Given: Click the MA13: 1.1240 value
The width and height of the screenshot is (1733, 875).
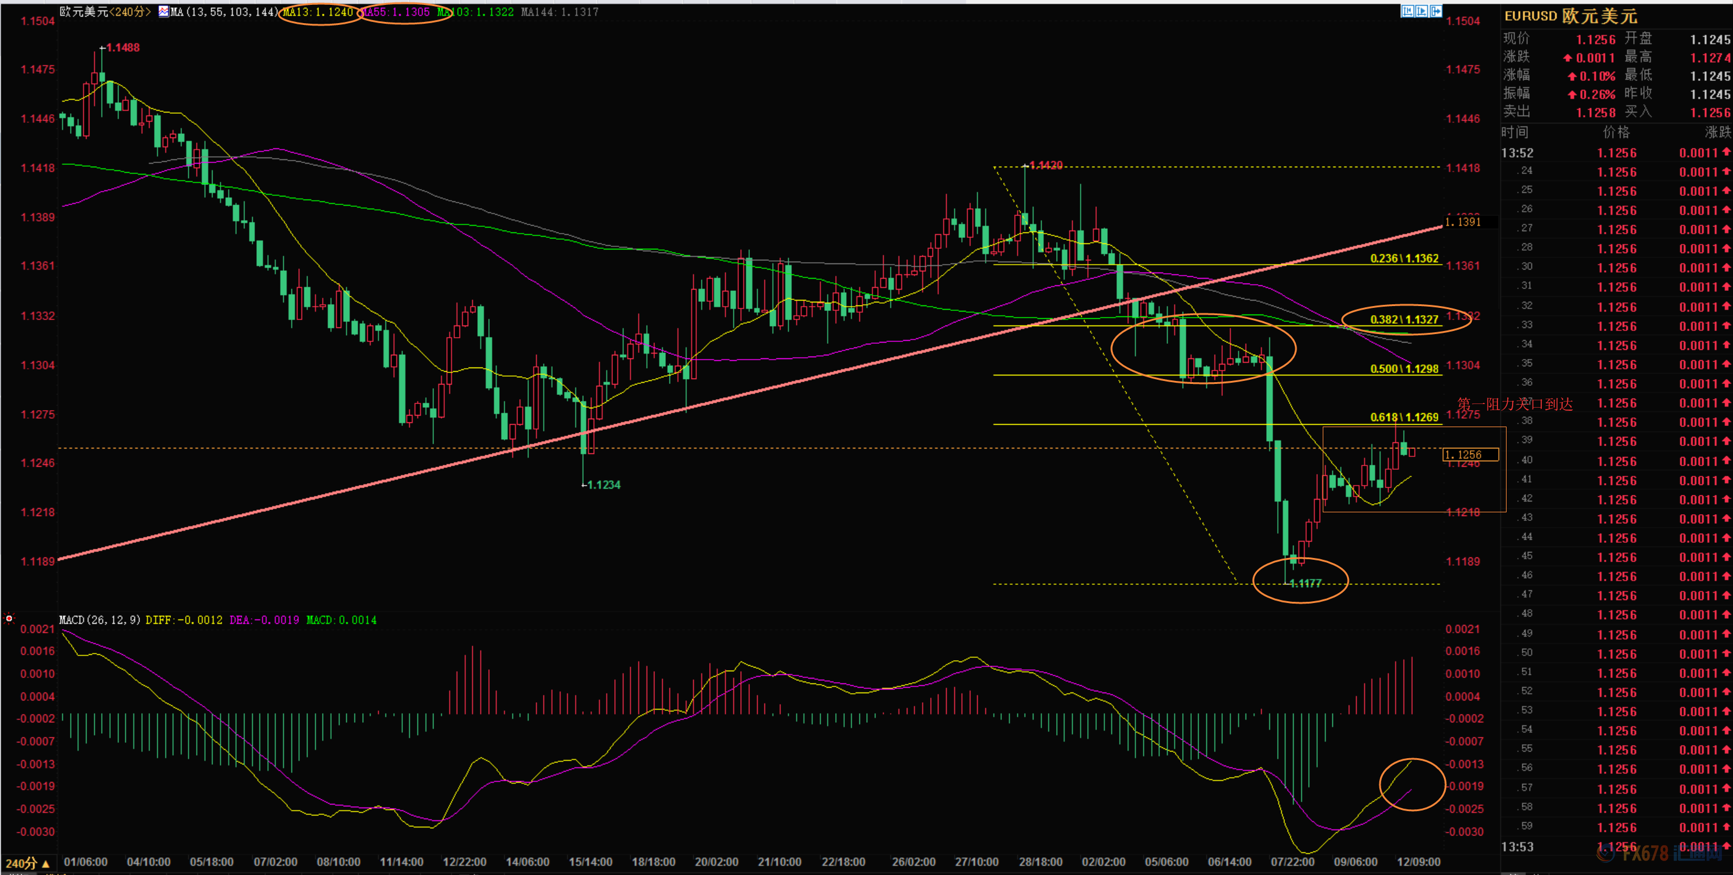Looking at the screenshot, I should 318,12.
